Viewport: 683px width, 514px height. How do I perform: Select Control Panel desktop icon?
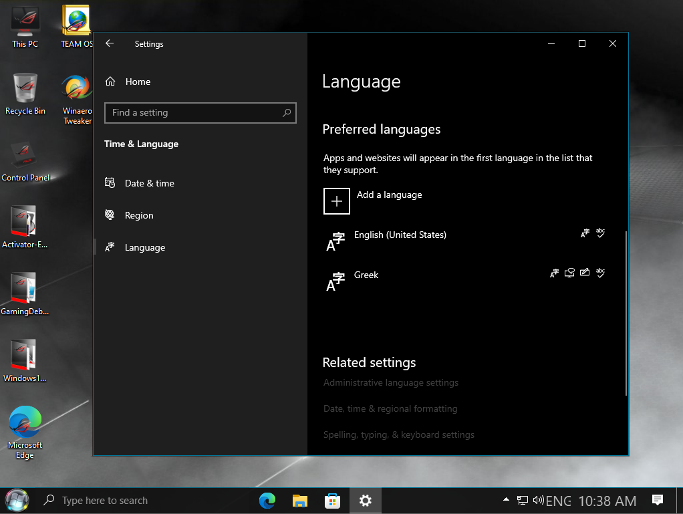pyautogui.click(x=25, y=160)
